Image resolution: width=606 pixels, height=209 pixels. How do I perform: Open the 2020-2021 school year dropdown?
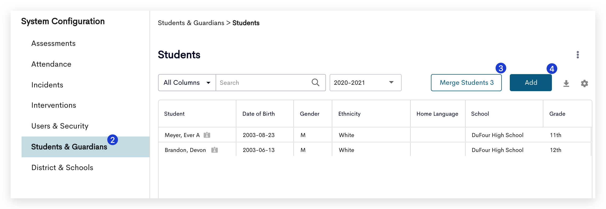click(365, 83)
